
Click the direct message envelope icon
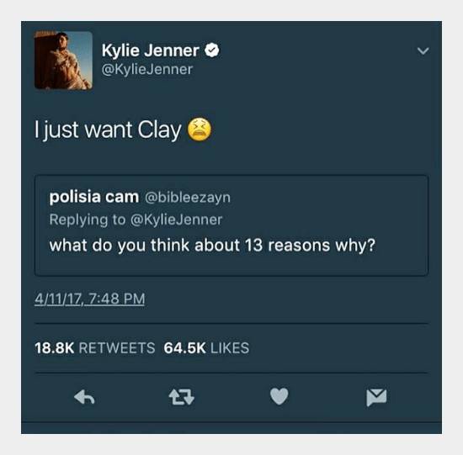(376, 397)
